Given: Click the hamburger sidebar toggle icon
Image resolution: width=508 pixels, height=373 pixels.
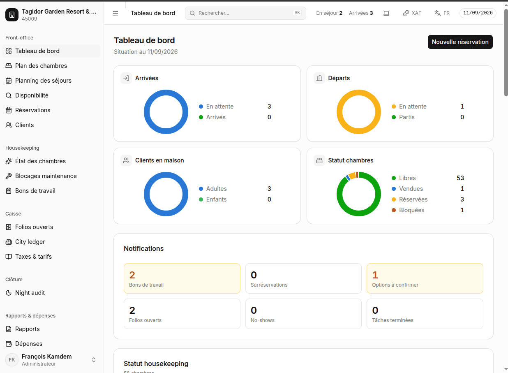Looking at the screenshot, I should click(115, 13).
